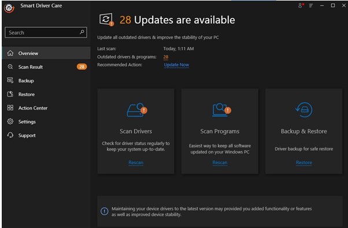The image size is (348, 228).
Task: Click the Backup & Restore card icon
Action: coord(304,110)
